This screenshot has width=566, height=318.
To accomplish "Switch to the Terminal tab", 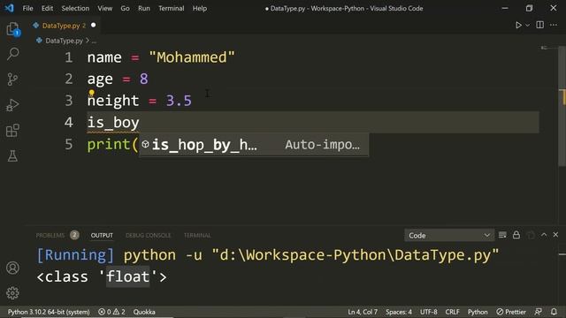I will click(197, 236).
